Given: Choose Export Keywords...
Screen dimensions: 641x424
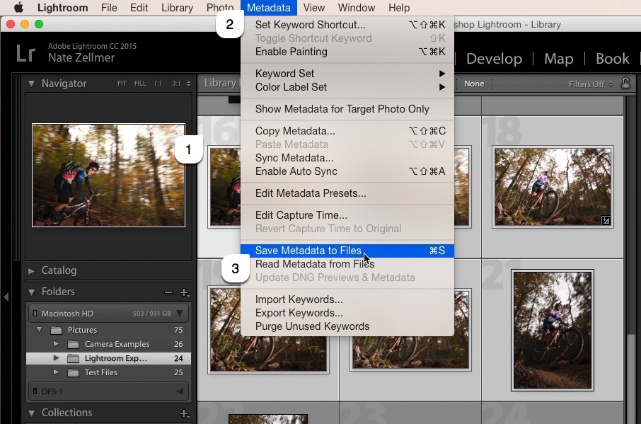Looking at the screenshot, I should (x=347, y=313).
